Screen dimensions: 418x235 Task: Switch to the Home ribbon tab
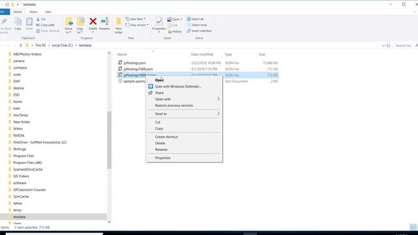[18, 12]
